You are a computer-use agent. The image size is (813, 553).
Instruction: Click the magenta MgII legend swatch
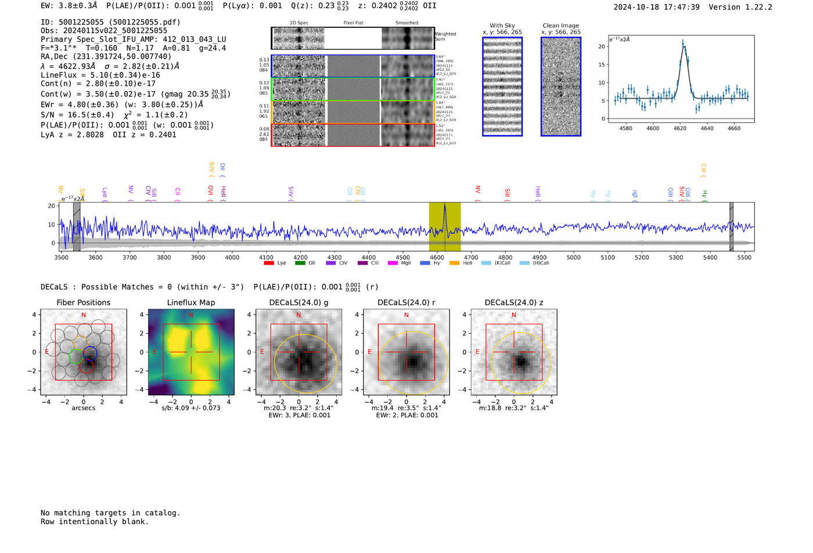coord(393,263)
